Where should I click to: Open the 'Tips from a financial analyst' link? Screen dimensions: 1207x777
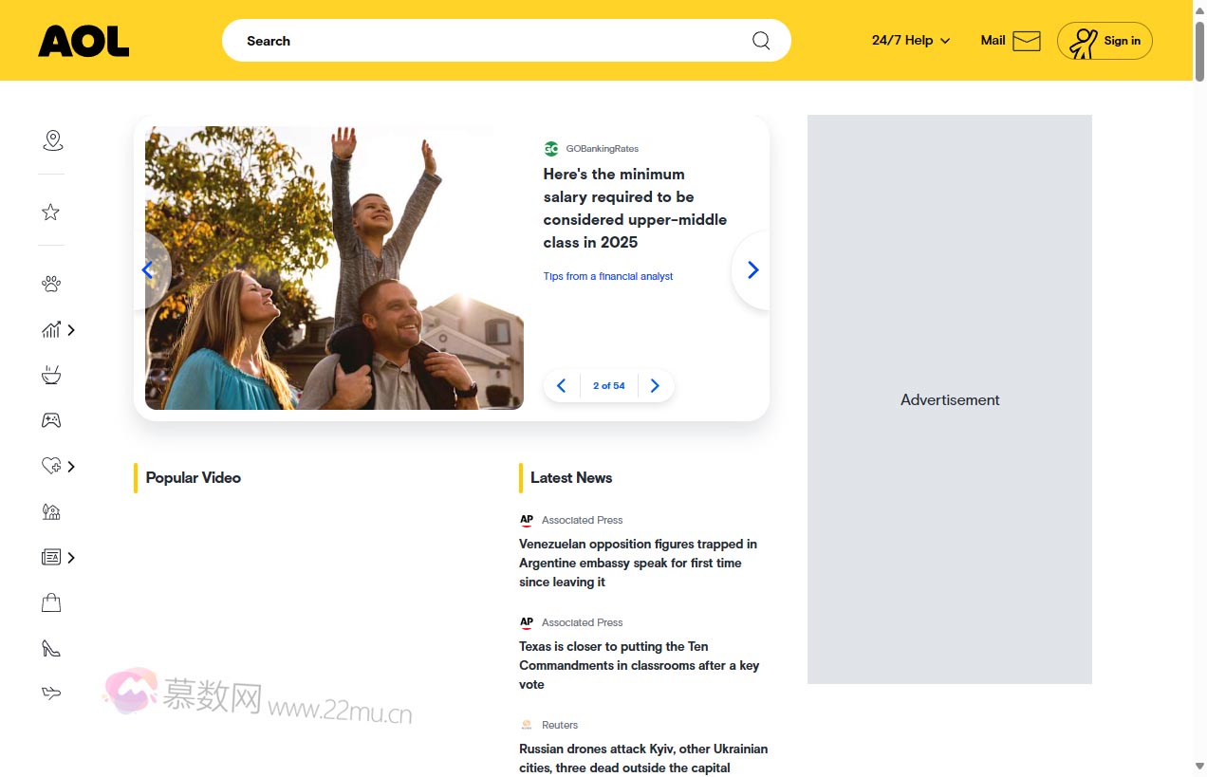607,276
